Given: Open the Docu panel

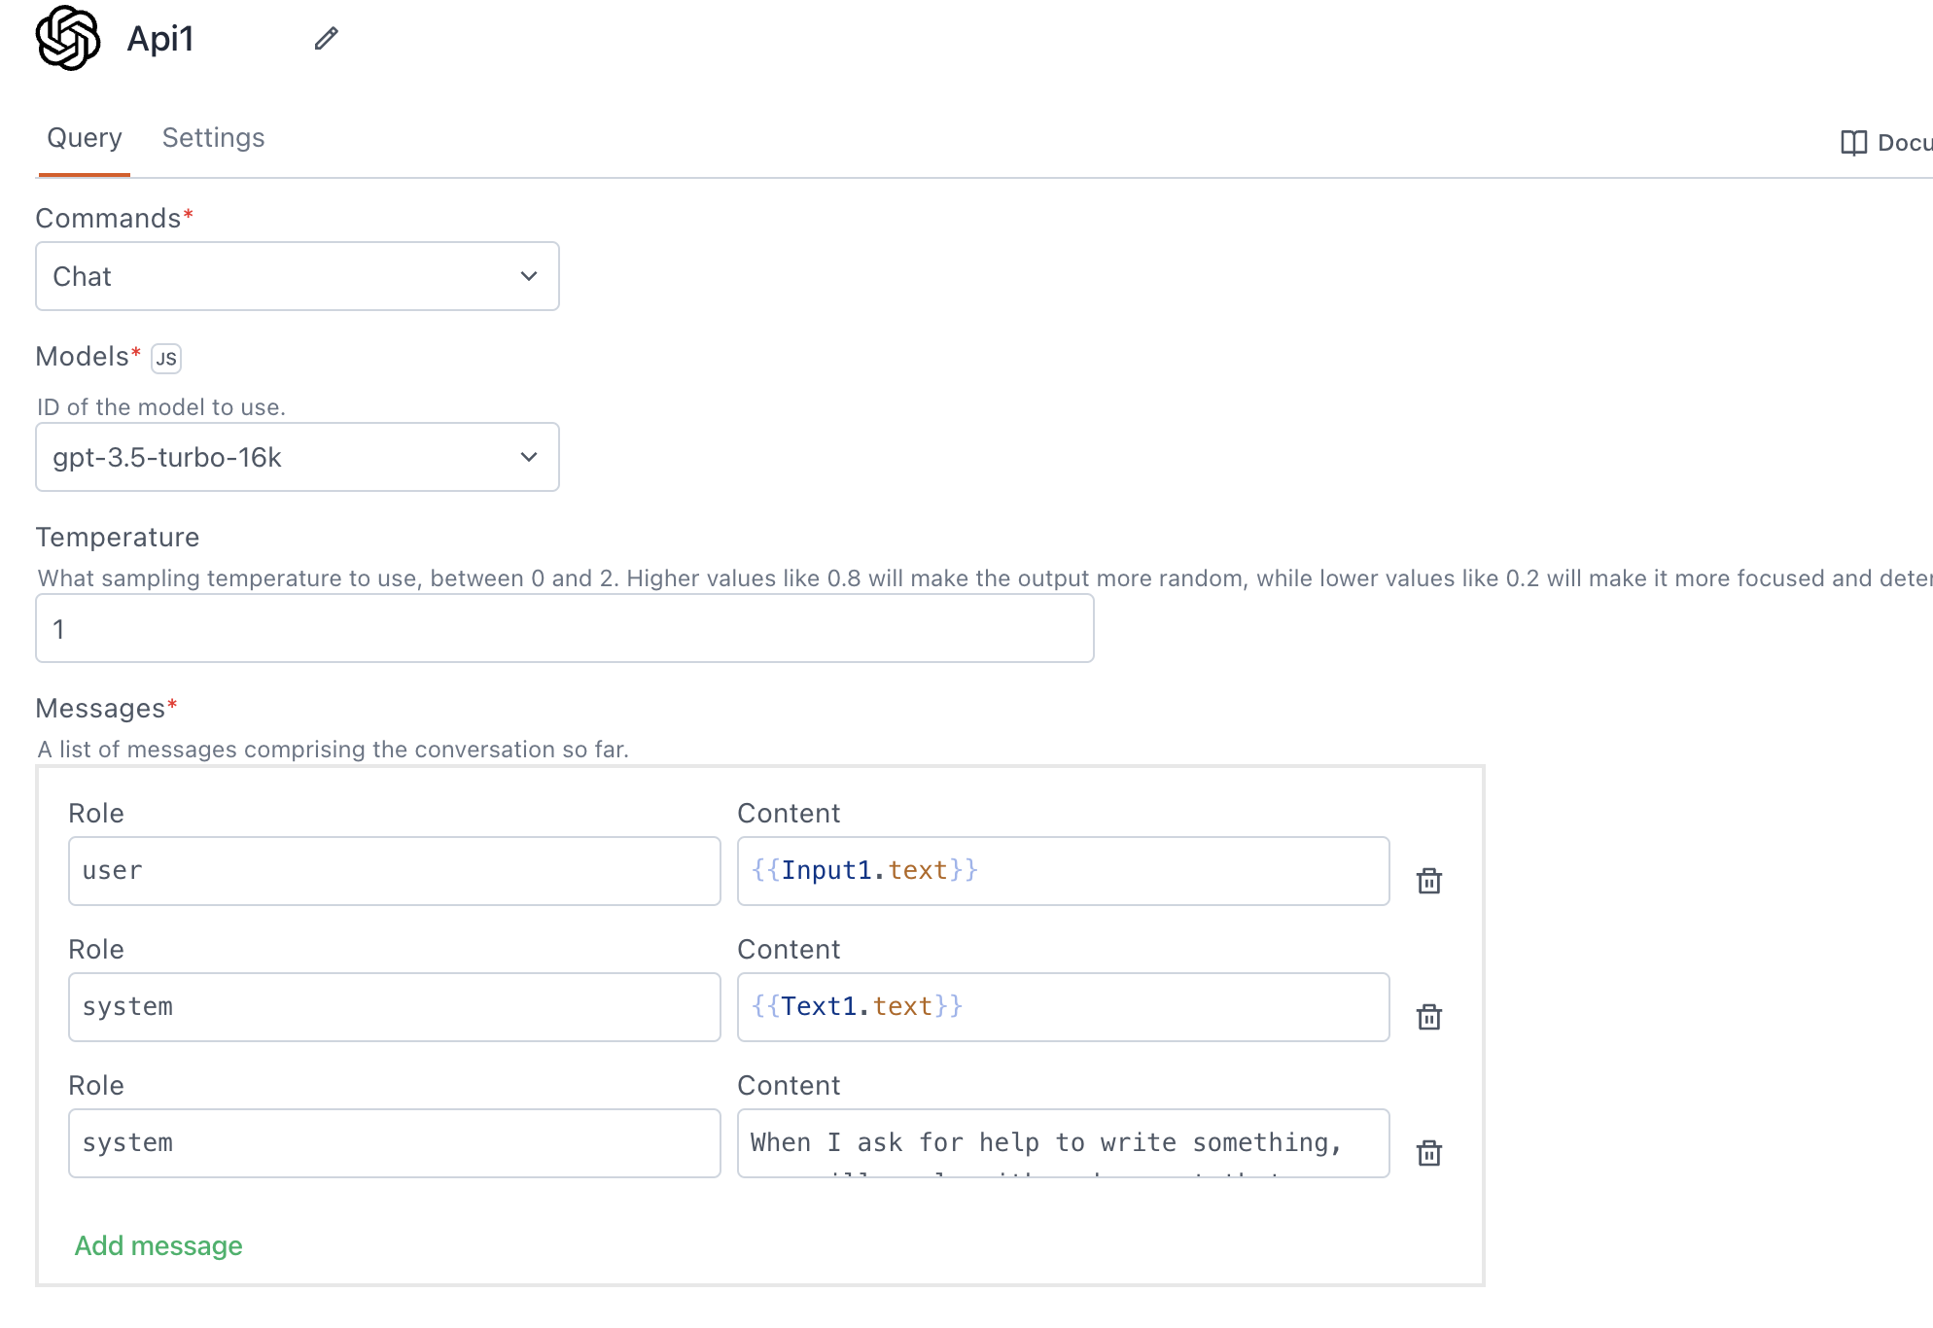Looking at the screenshot, I should click(1896, 142).
